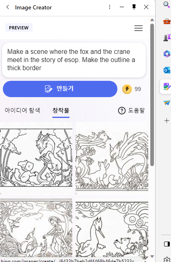Click the PREVIEW badge
The width and height of the screenshot is (171, 262).
coord(19,28)
